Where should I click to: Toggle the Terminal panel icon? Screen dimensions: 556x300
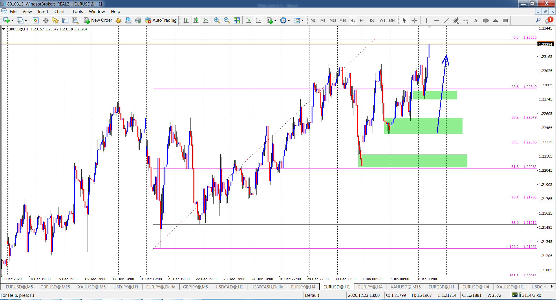pos(65,20)
